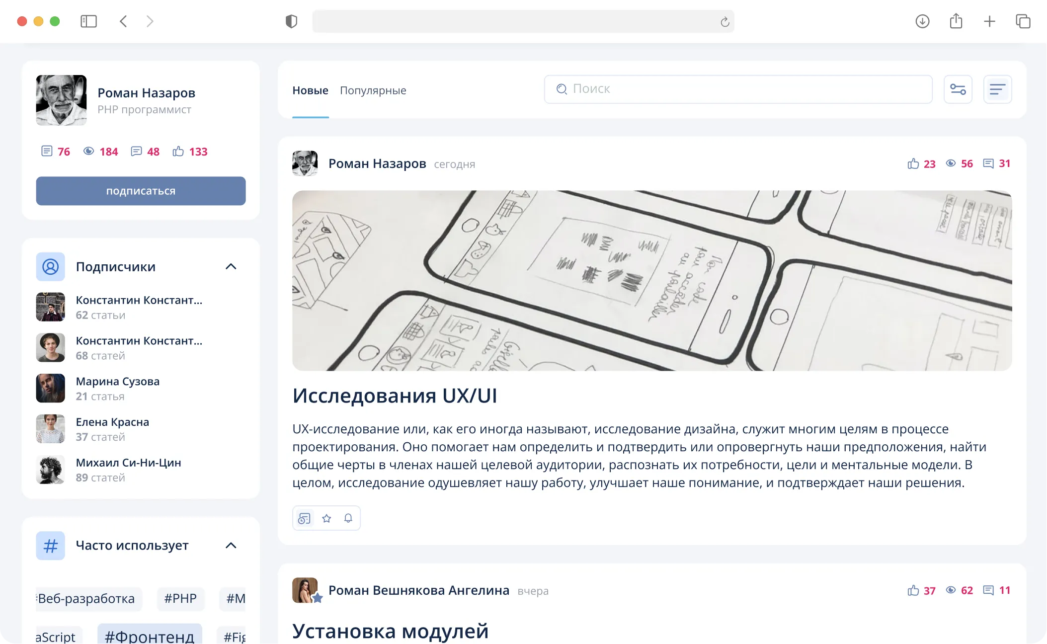Click the privacy shield icon in toolbar
Screen dimensions: 1047x644
tap(291, 21)
